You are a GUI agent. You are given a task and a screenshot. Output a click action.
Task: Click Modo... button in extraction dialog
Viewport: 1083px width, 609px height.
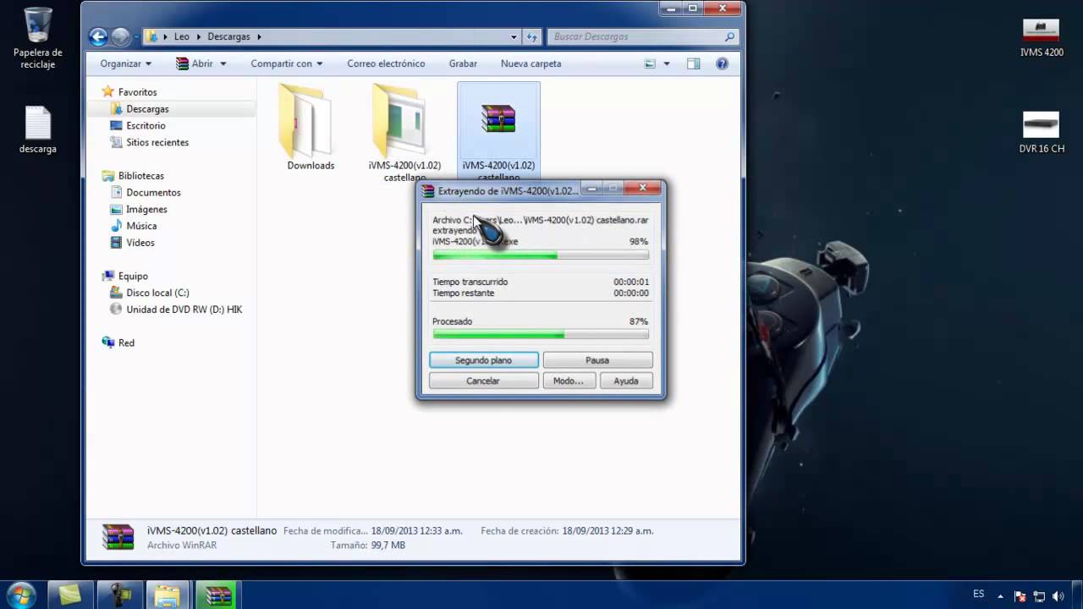[x=569, y=381]
